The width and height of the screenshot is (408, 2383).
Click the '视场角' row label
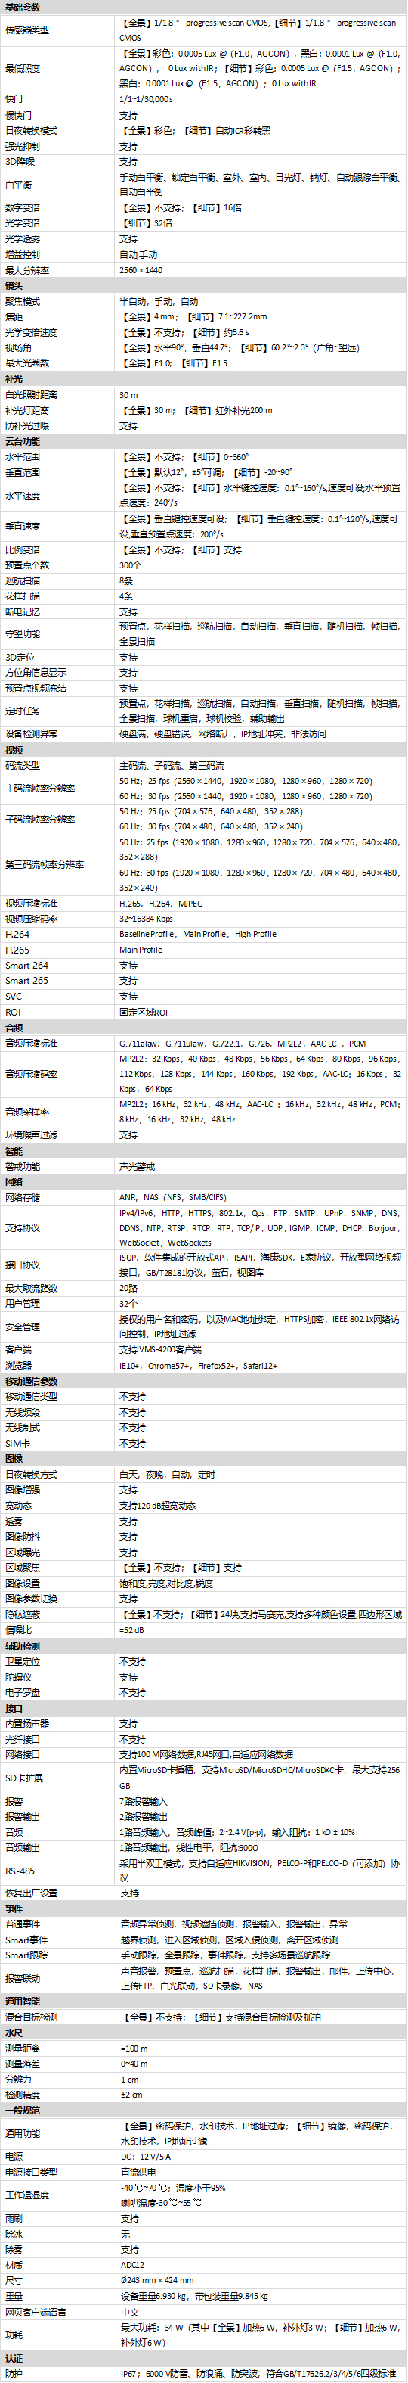[x=18, y=348]
